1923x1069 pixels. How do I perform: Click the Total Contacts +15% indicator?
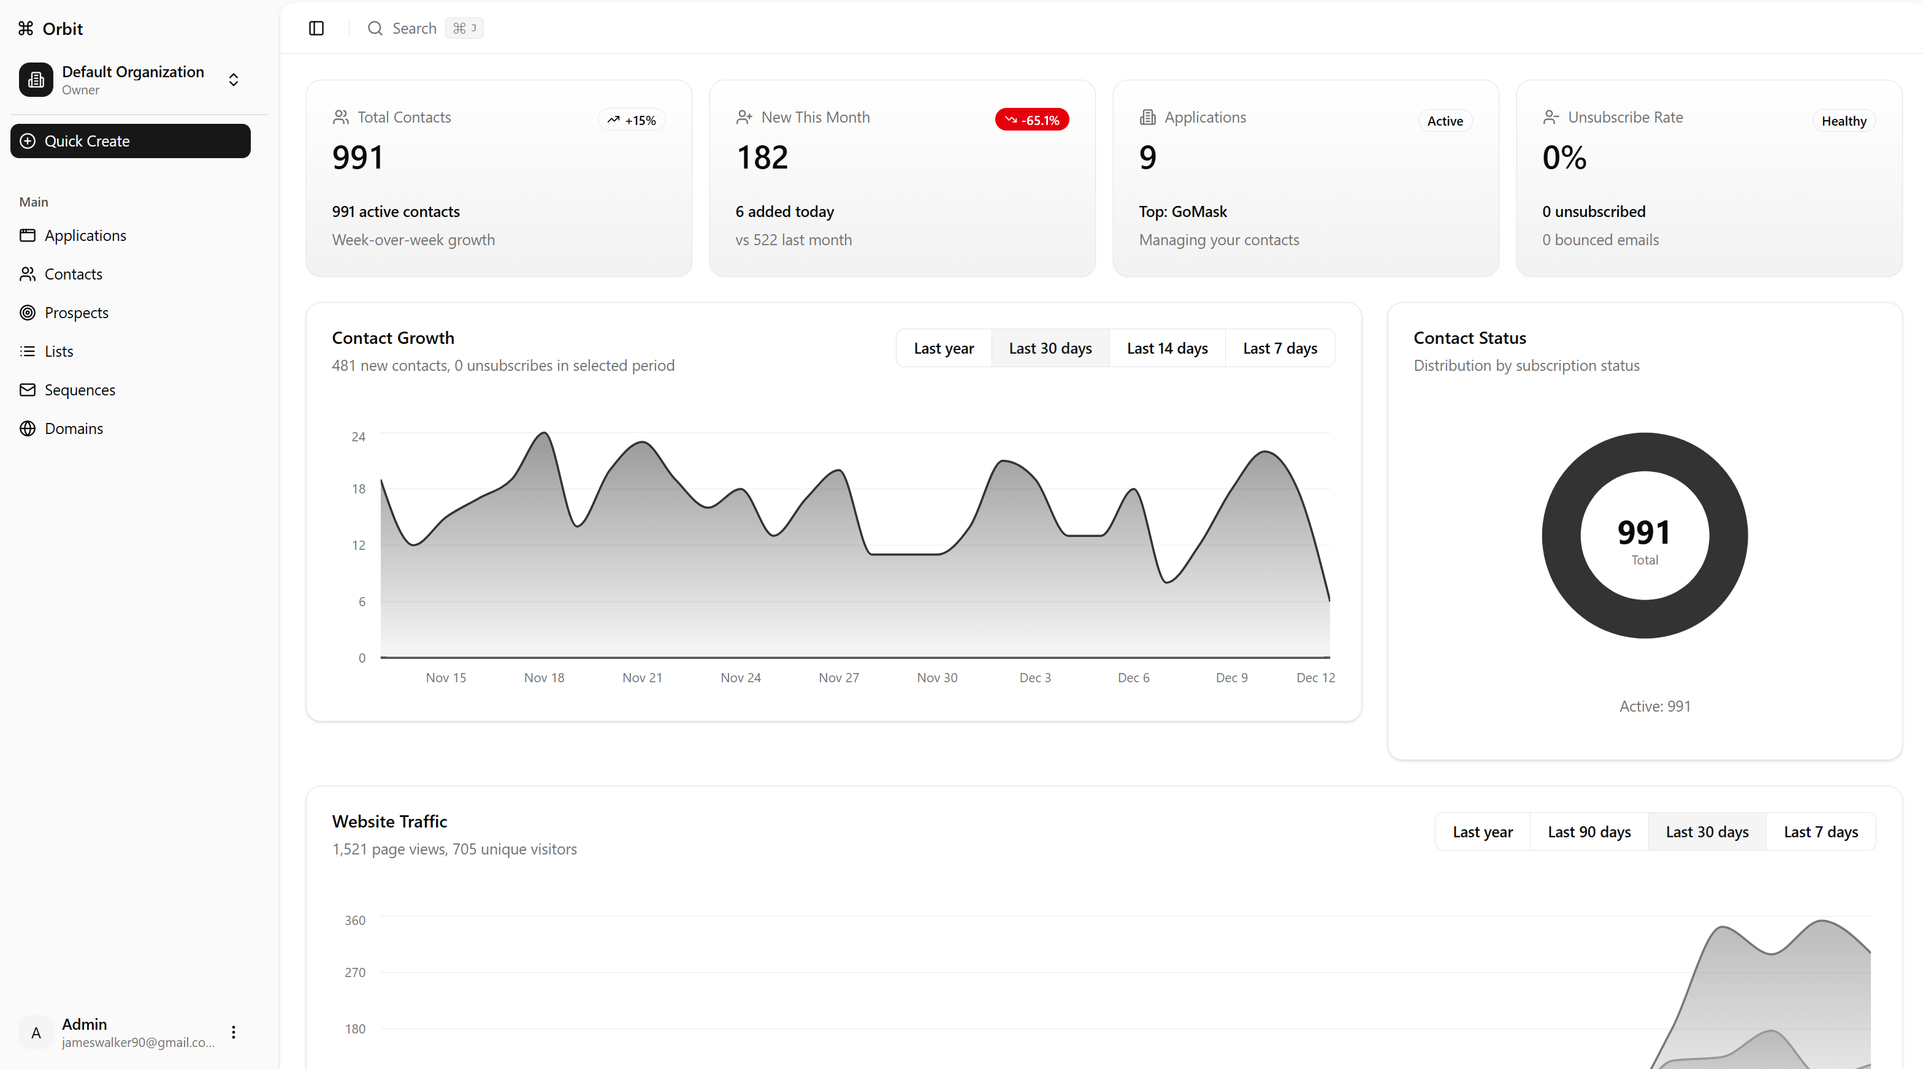tap(631, 120)
